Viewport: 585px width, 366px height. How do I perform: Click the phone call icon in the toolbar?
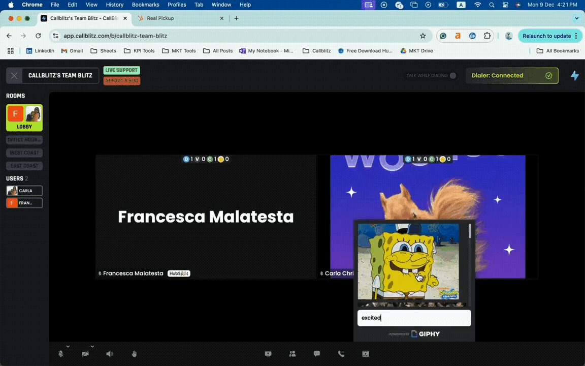[x=341, y=354]
